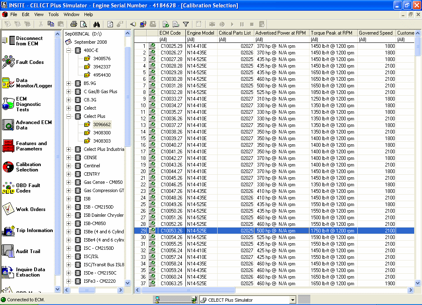422x305 pixels.
Task: Click the binoculars Find icon
Action: 96,24
